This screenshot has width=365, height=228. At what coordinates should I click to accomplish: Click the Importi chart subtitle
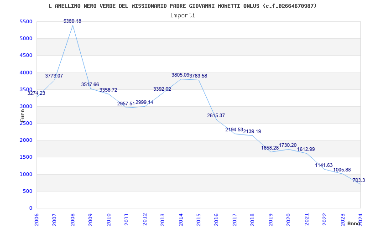point(182,16)
